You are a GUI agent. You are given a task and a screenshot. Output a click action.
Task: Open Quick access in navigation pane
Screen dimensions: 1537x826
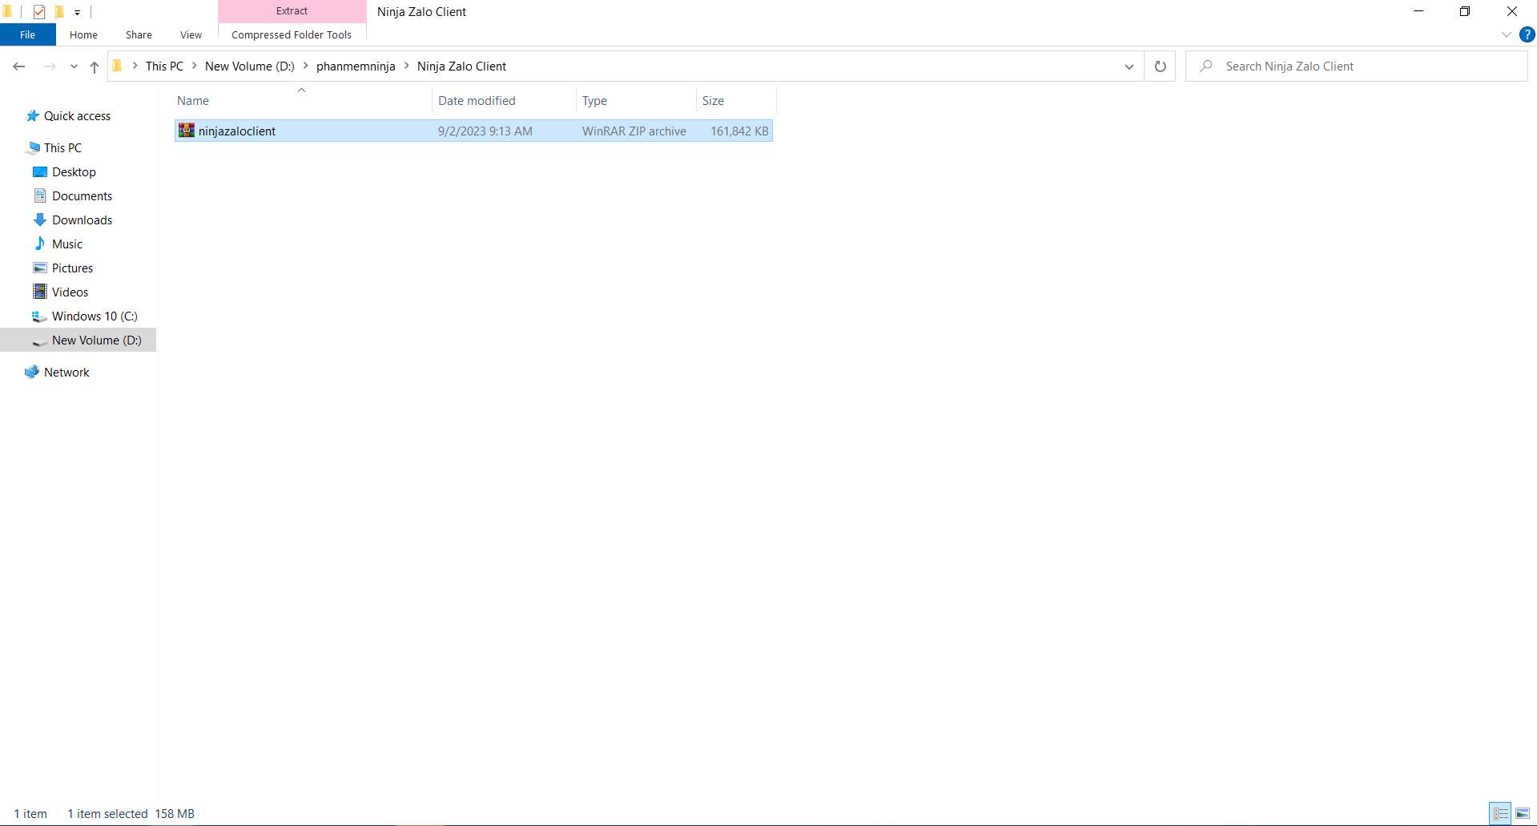(77, 116)
